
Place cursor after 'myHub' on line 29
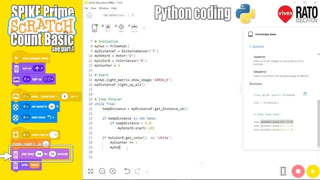click(x=120, y=147)
